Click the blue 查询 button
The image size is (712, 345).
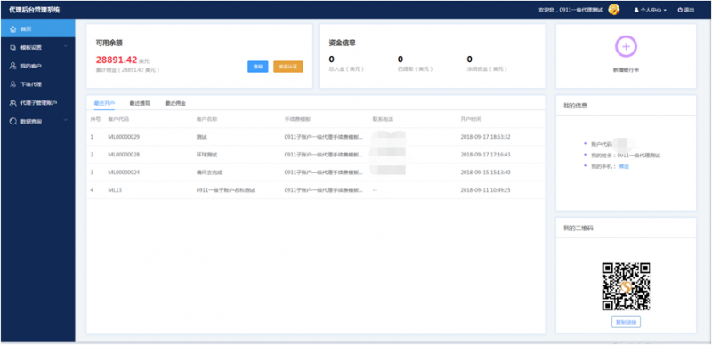tap(257, 67)
